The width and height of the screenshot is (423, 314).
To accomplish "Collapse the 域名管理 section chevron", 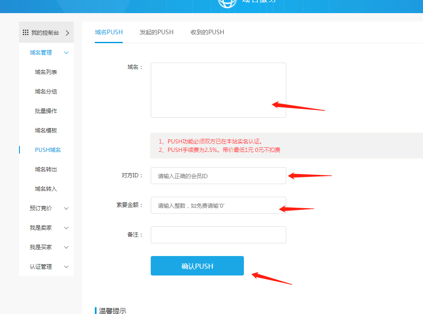I will pyautogui.click(x=66, y=52).
